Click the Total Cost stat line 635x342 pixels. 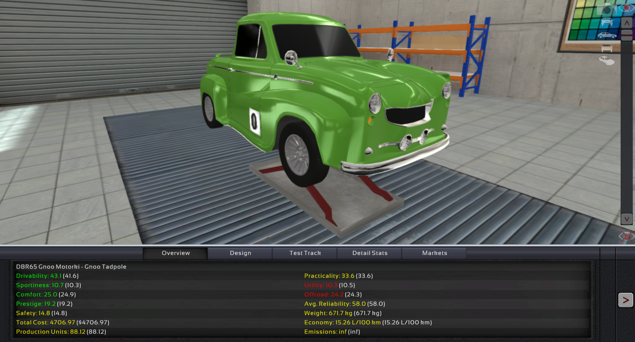coord(62,322)
